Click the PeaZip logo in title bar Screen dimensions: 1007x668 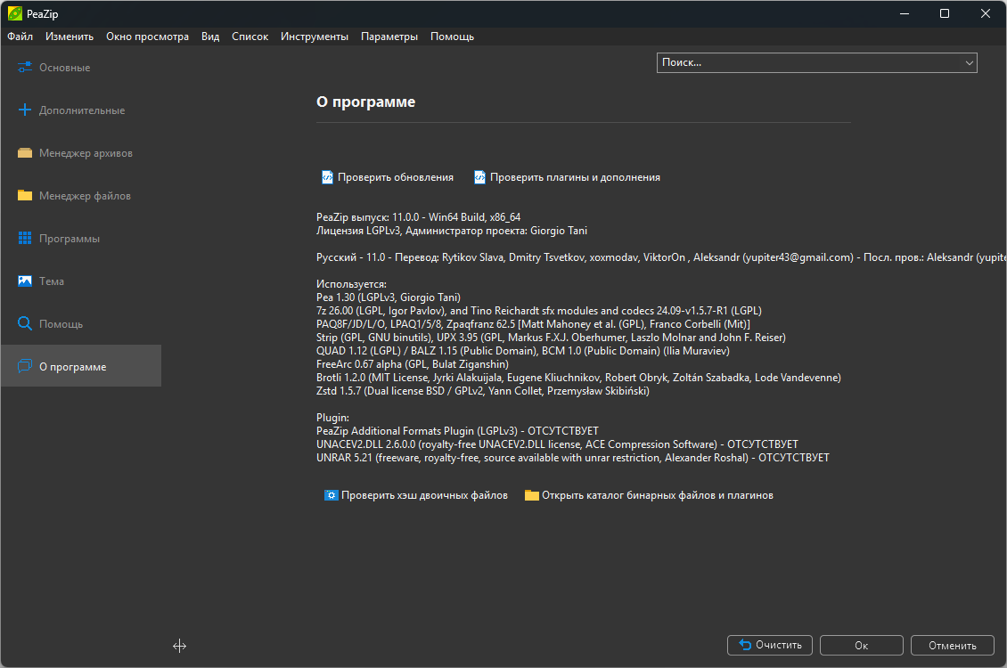(x=15, y=13)
